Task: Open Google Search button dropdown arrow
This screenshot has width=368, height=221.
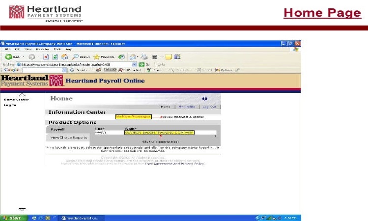Action: 90,70
